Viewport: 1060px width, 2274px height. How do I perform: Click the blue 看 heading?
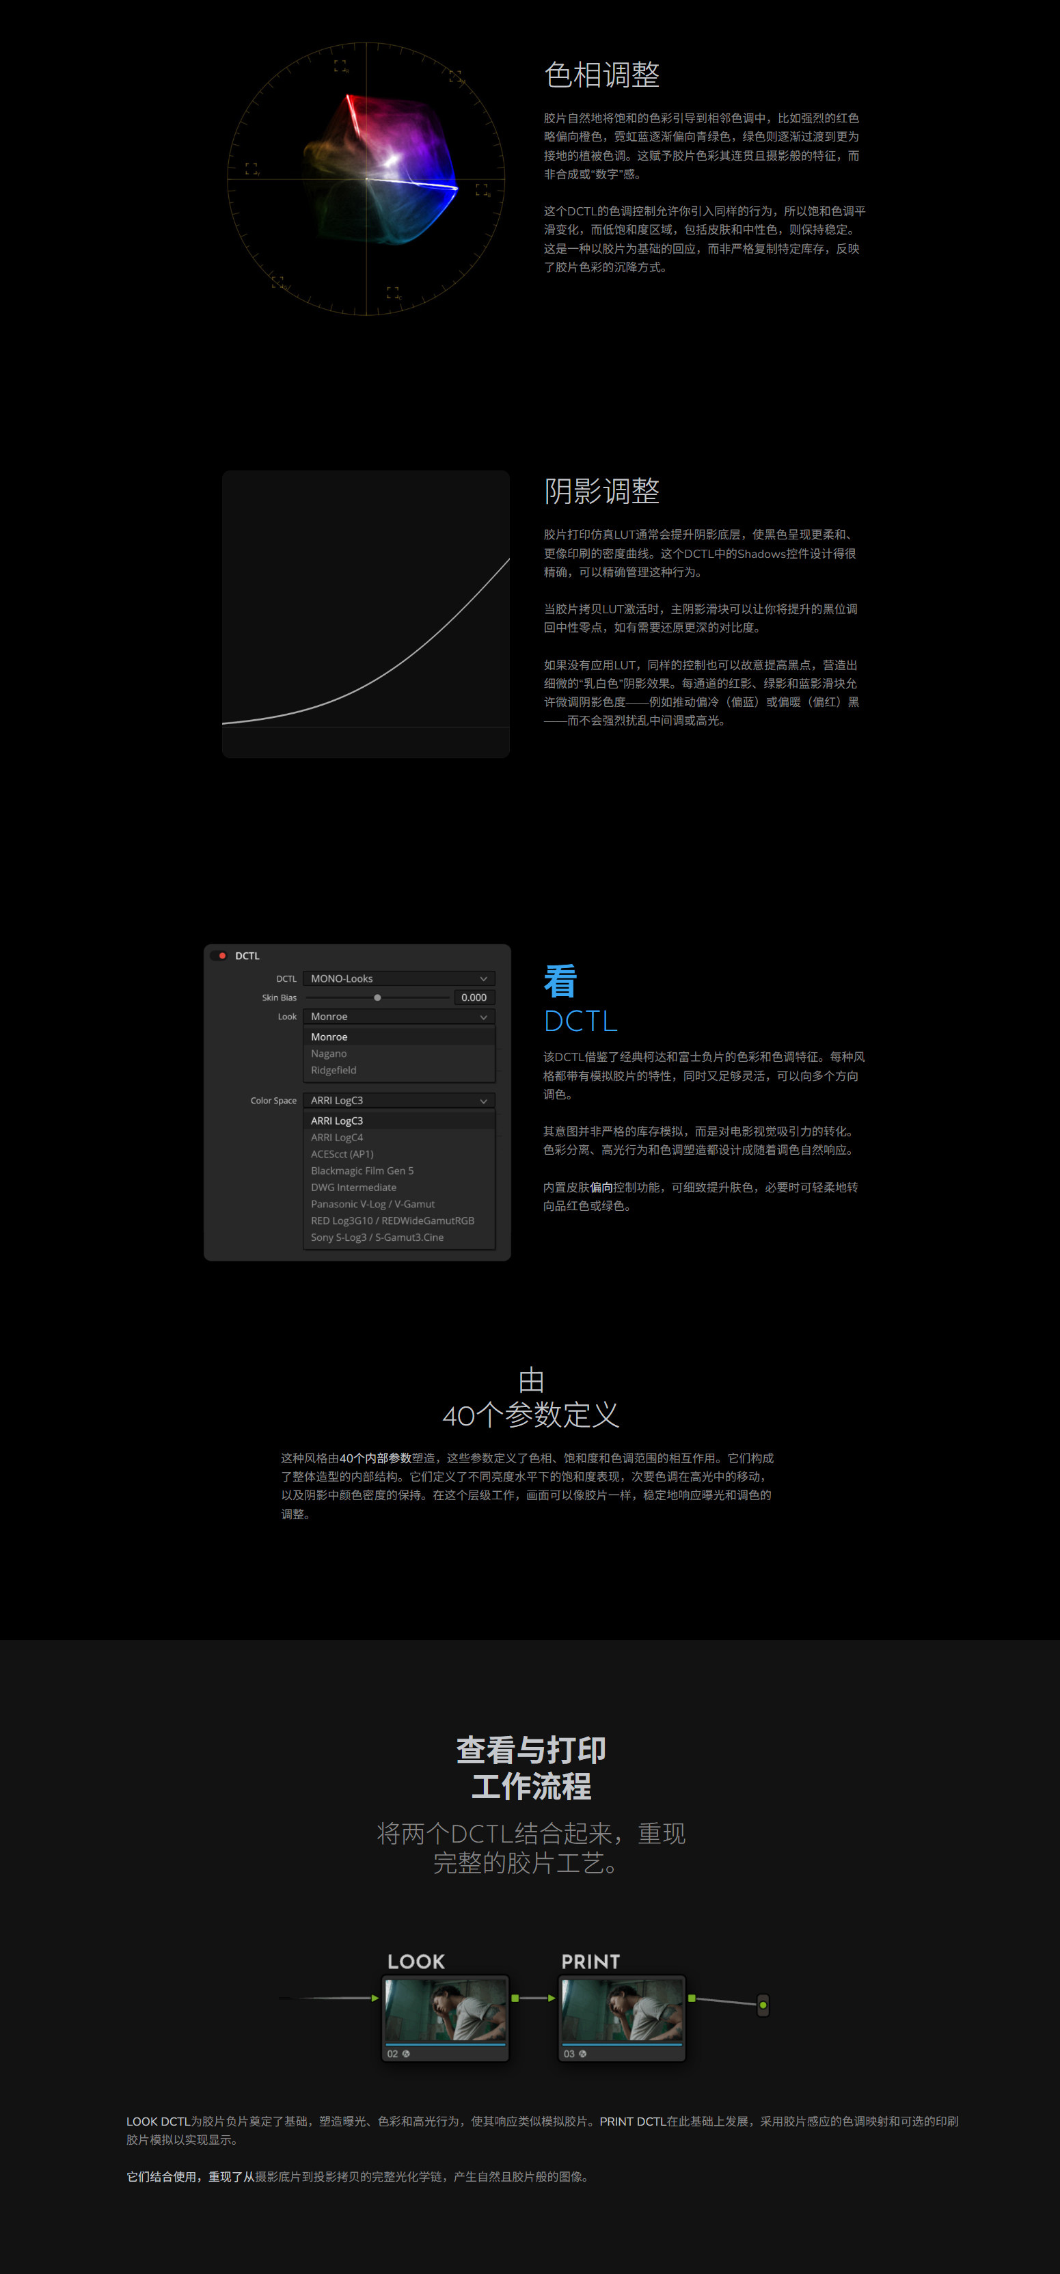click(x=560, y=980)
